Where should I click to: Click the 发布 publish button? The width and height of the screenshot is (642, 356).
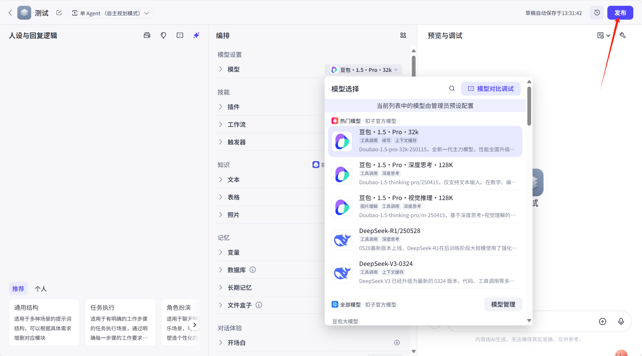620,13
